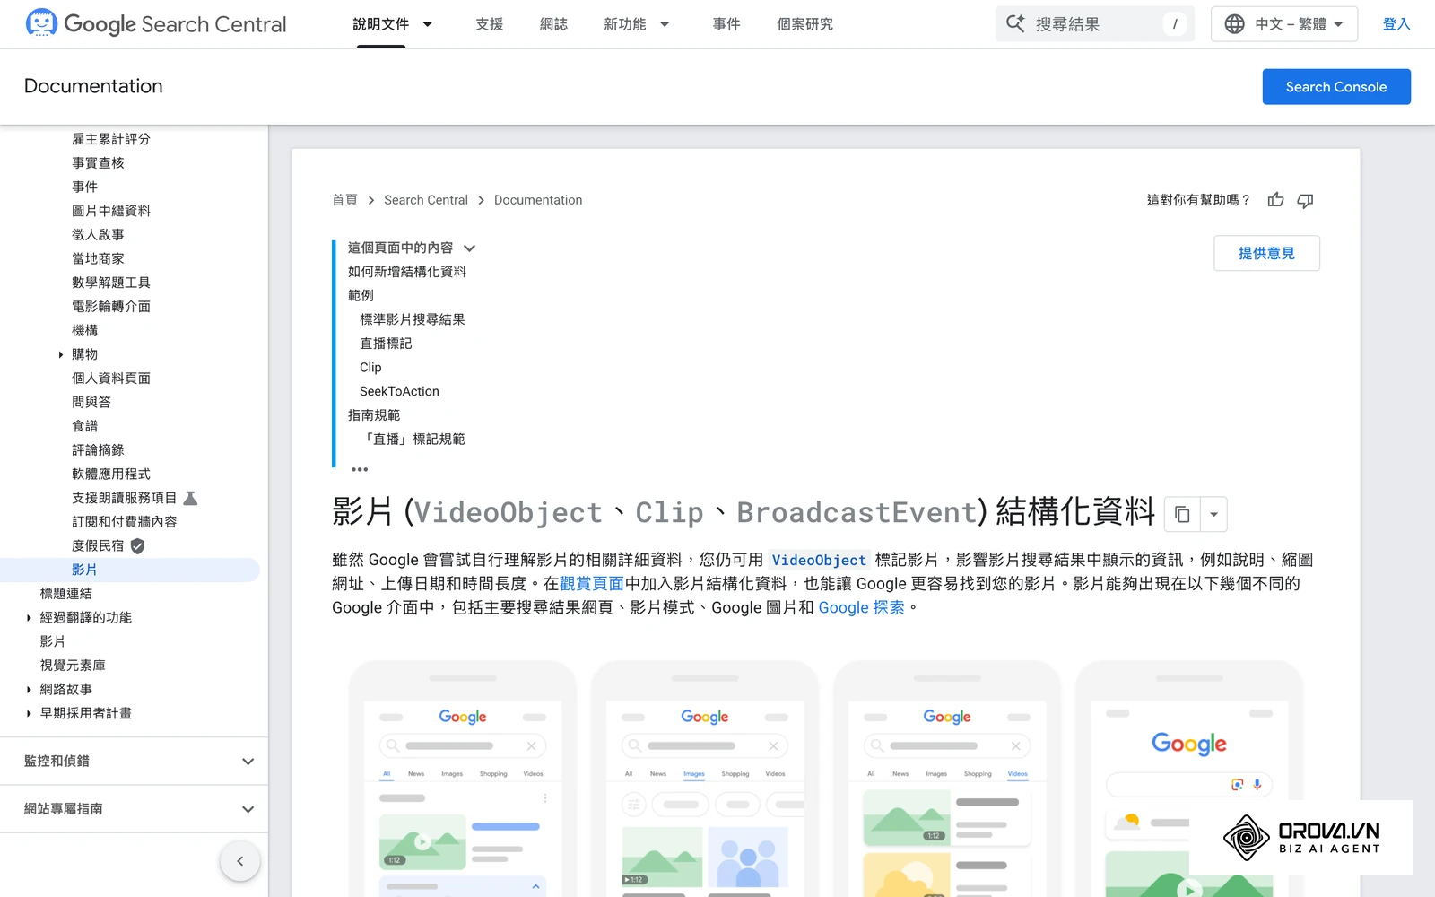Select 視覺元素庫 in the sidebar
The height and width of the screenshot is (897, 1435).
73,666
